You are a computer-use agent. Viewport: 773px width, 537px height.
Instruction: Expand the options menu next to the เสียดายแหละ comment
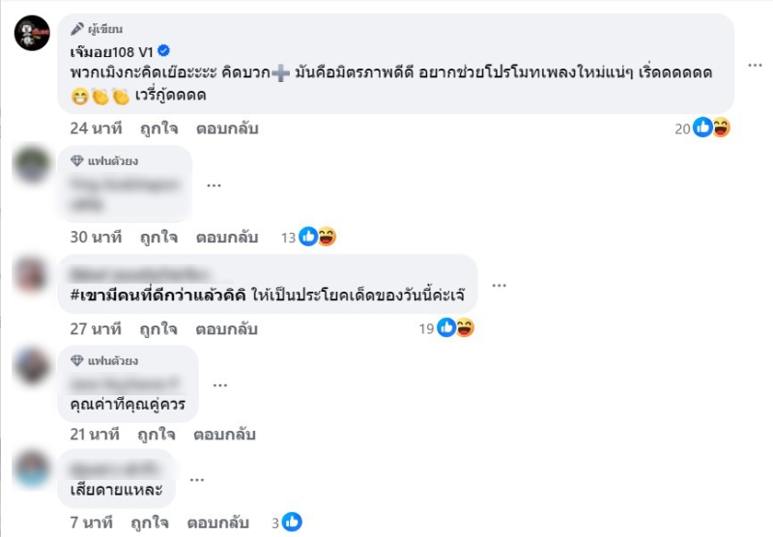tap(197, 479)
